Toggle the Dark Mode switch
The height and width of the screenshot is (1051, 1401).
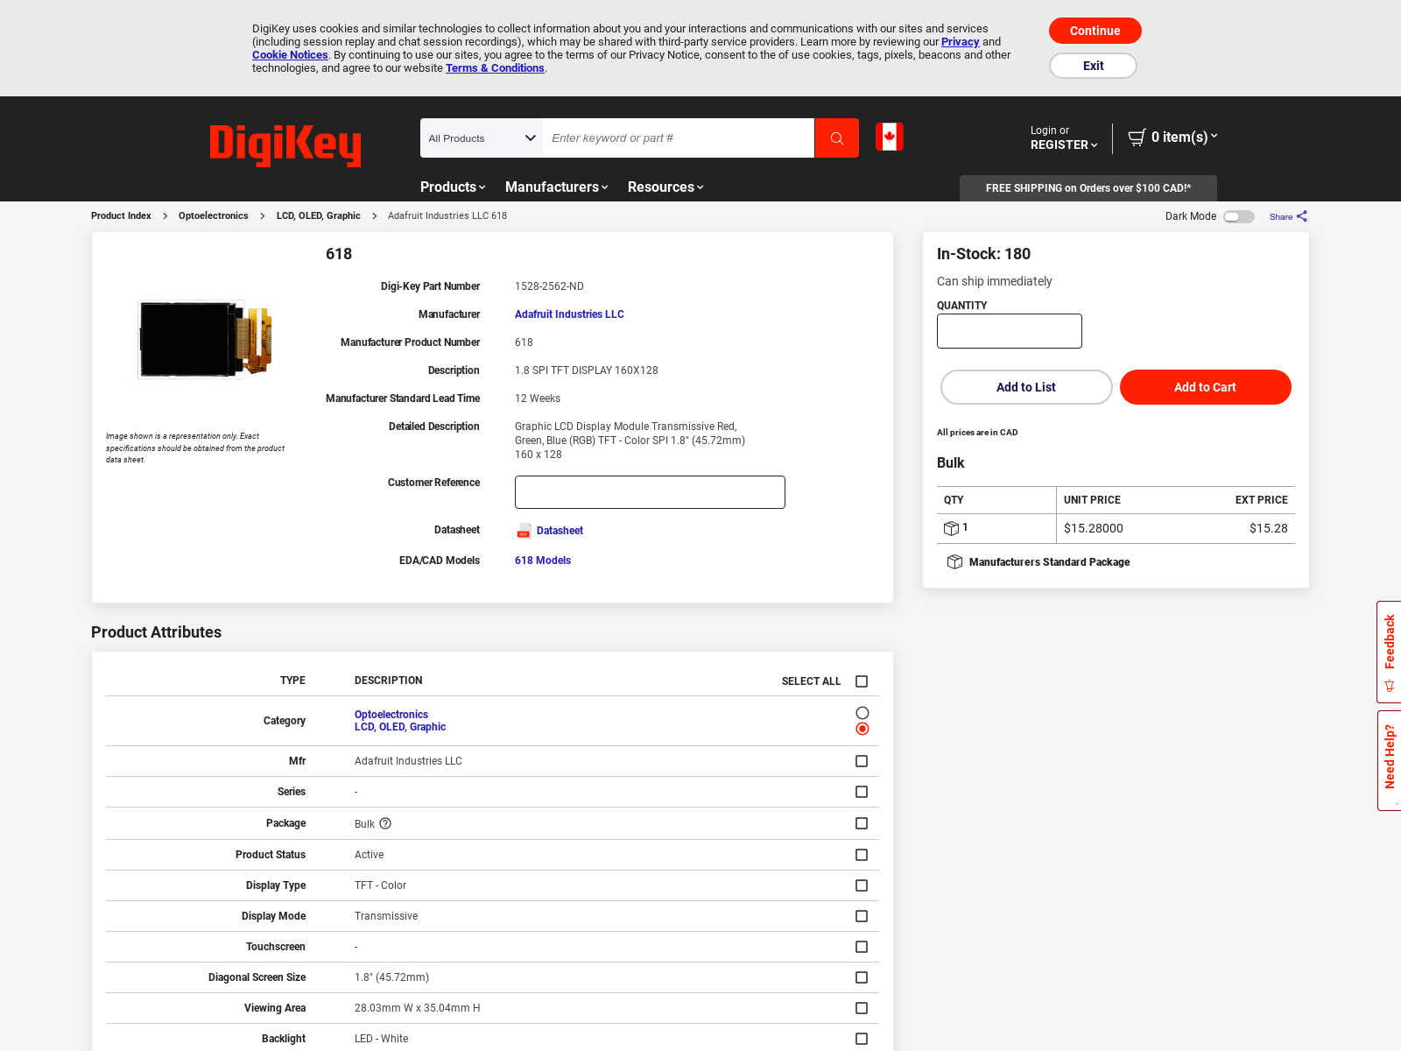(1239, 216)
